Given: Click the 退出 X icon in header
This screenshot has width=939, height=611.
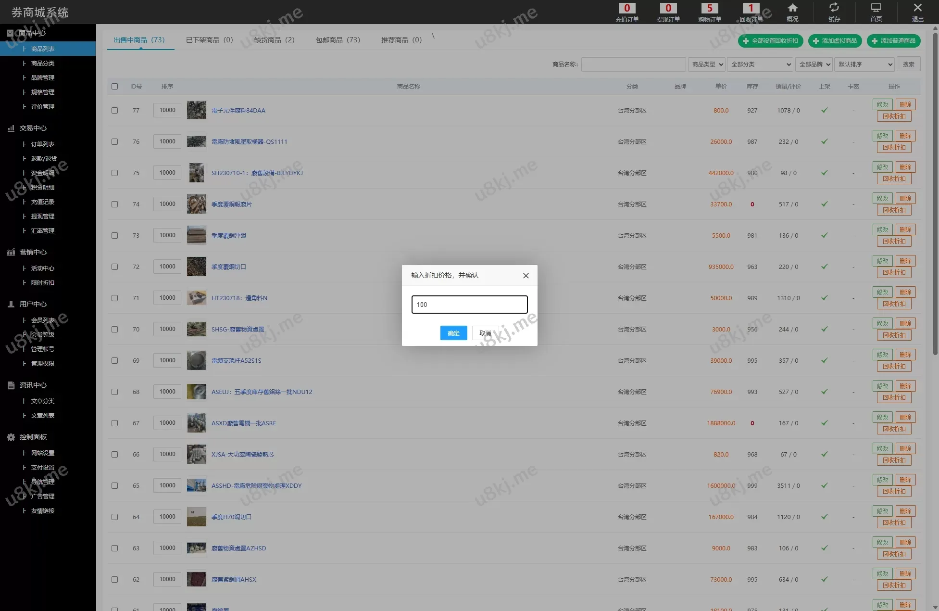Looking at the screenshot, I should pyautogui.click(x=917, y=8).
